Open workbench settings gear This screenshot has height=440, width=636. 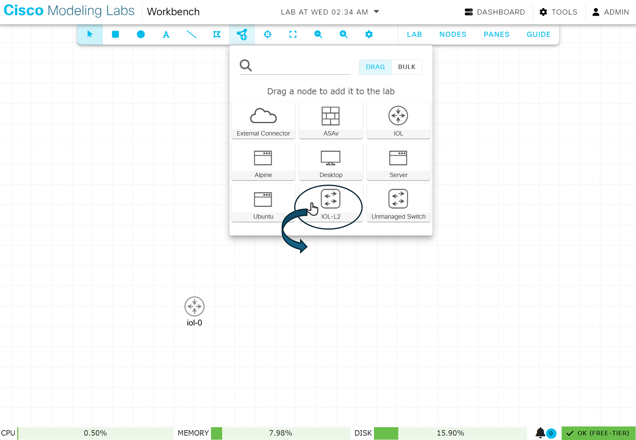coord(369,34)
